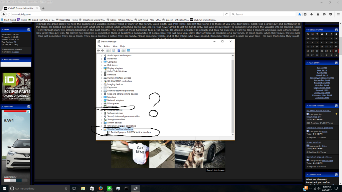Select the Club3G Forum browser tab
Viewport: 342px width, 192px height.
tap(21, 8)
